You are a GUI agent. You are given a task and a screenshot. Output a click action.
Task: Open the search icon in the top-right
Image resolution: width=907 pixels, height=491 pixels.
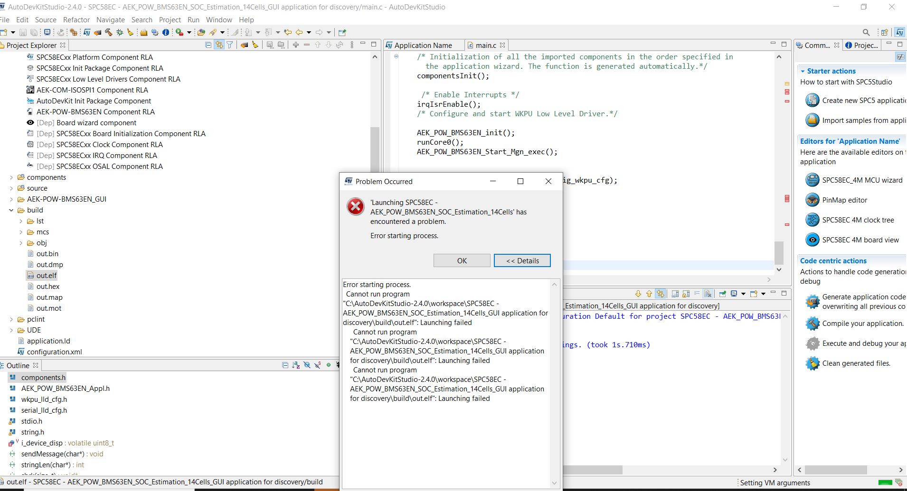[866, 32]
